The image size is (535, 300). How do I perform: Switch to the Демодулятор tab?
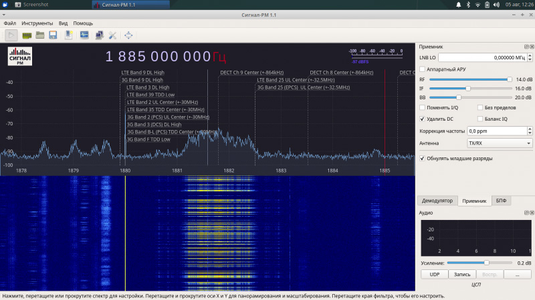point(437,201)
